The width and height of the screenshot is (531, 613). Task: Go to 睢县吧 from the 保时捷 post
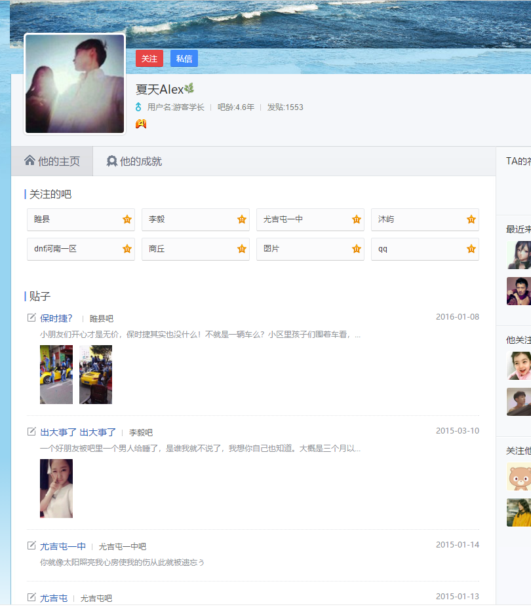click(x=102, y=319)
